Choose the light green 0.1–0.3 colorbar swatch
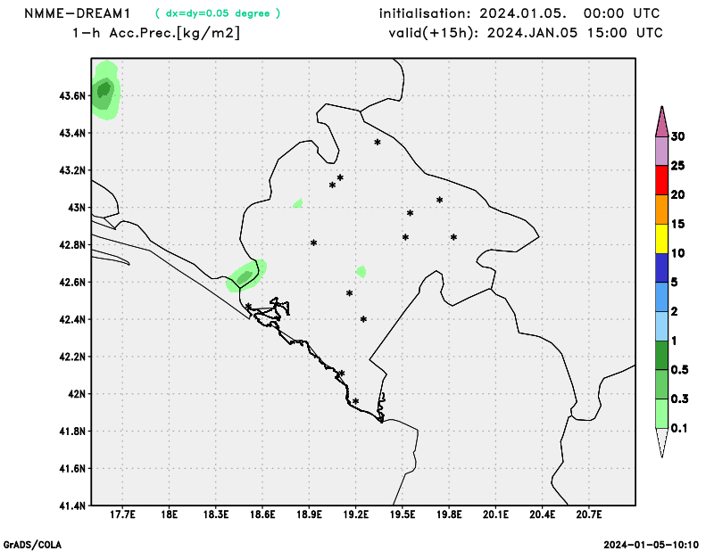 click(661, 414)
